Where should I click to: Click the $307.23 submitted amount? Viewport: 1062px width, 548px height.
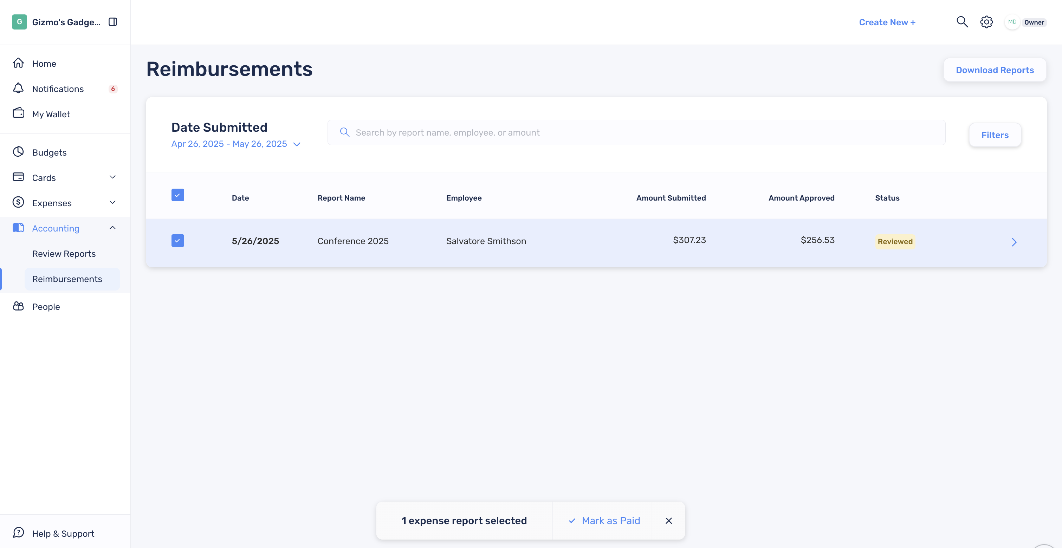tap(689, 240)
